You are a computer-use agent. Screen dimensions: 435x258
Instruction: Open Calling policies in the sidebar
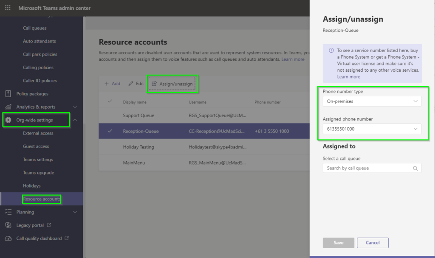38,67
